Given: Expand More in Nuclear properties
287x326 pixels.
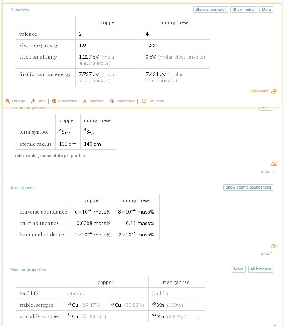Looking at the screenshot, I should click(239, 269).
